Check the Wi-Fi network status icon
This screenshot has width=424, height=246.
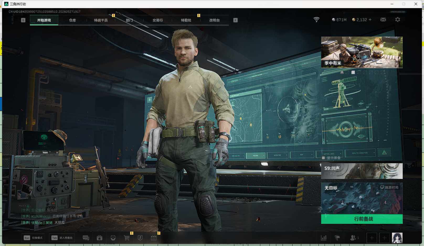(316, 20)
